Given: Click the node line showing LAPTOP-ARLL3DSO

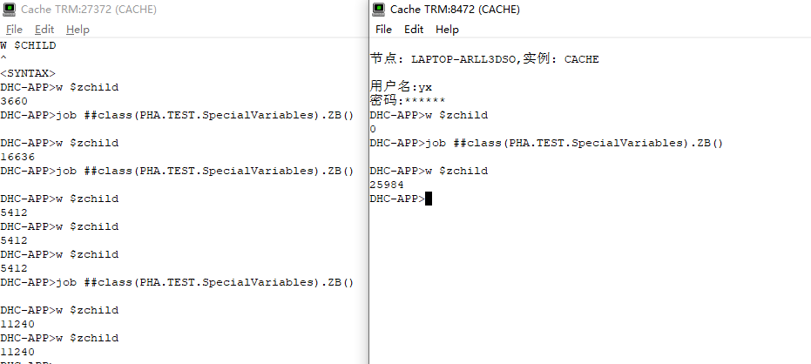Looking at the screenshot, I should point(484,59).
